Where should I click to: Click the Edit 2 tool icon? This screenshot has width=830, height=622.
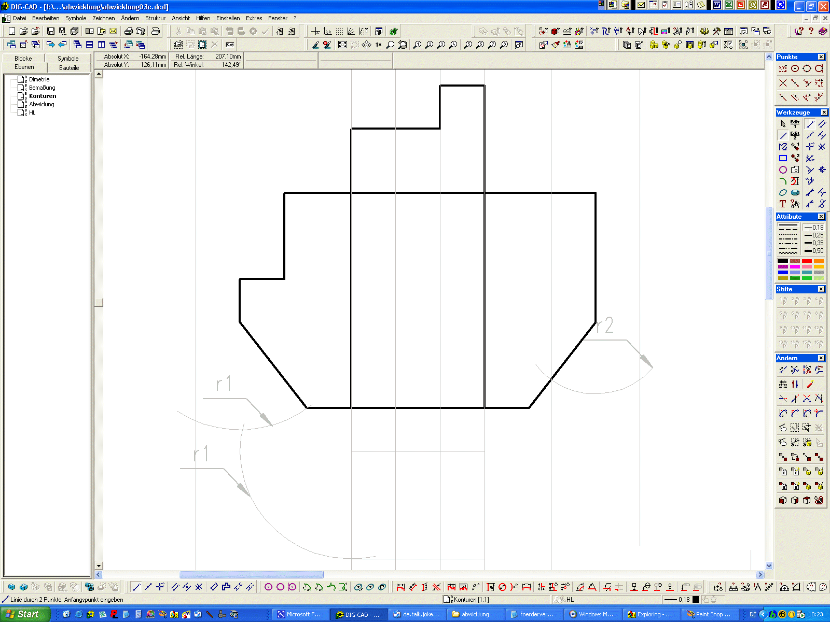795,135
